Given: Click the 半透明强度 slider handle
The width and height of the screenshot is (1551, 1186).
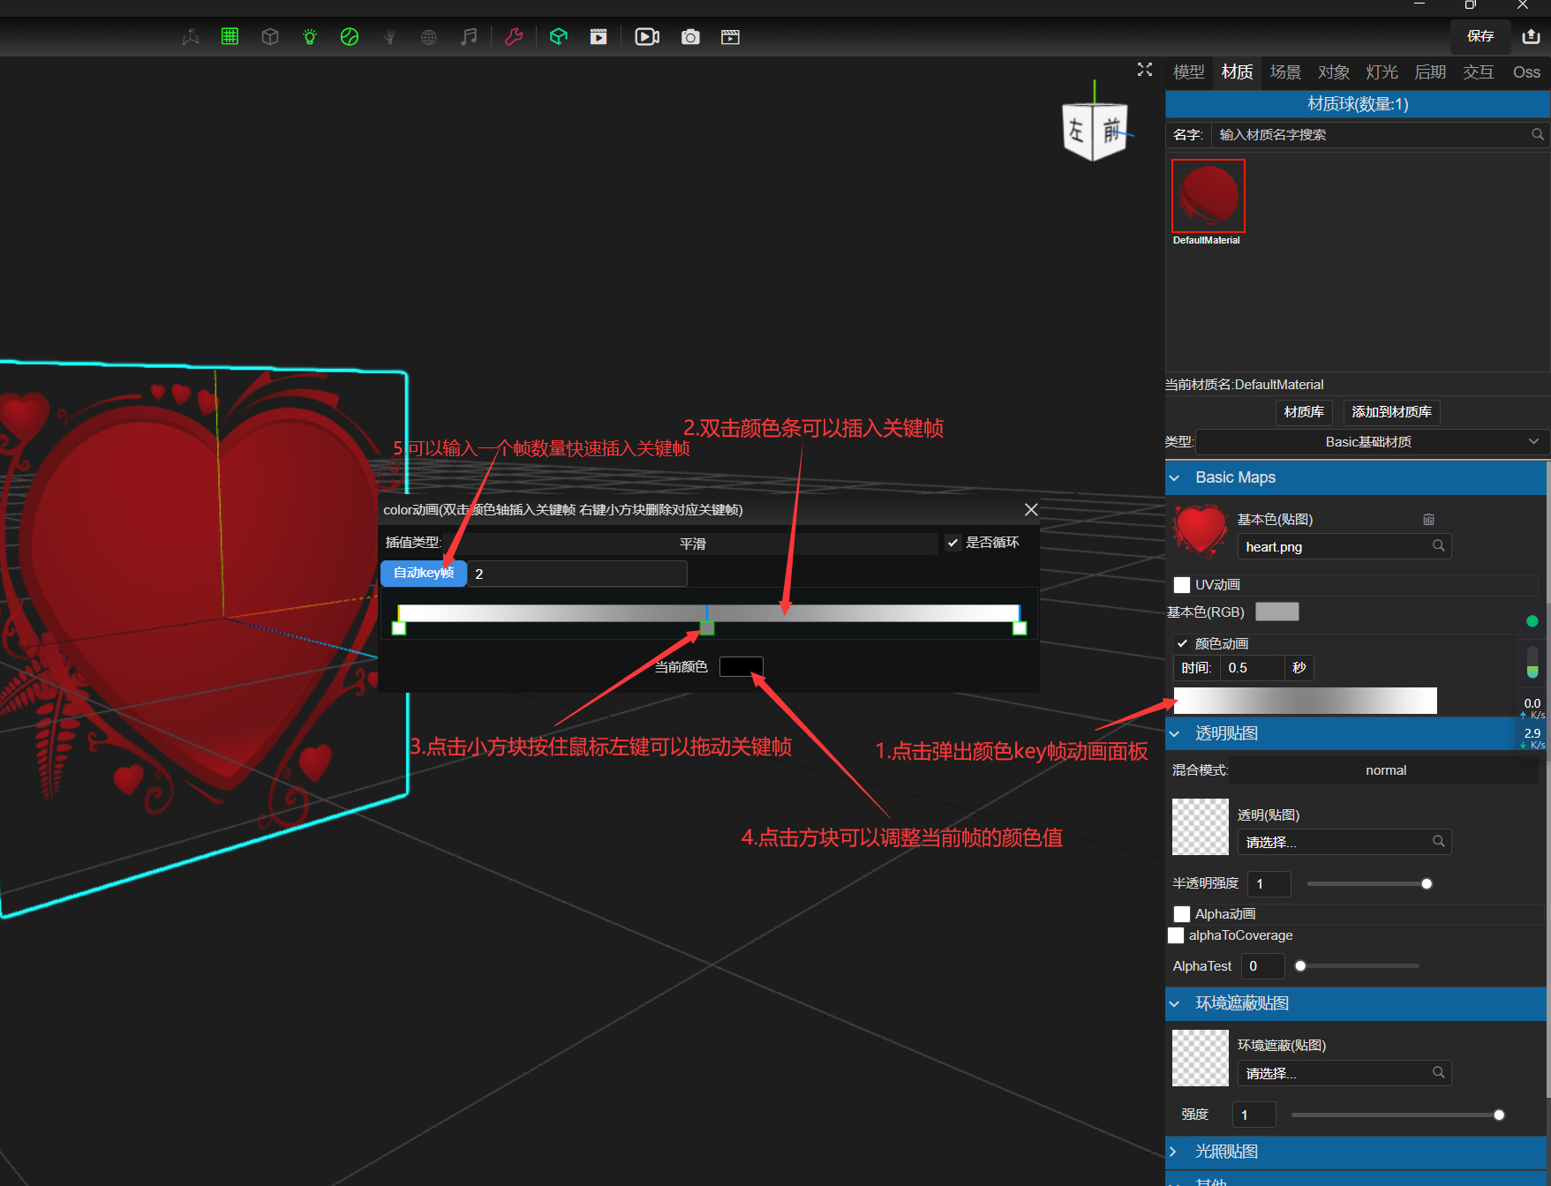Looking at the screenshot, I should pyautogui.click(x=1427, y=884).
